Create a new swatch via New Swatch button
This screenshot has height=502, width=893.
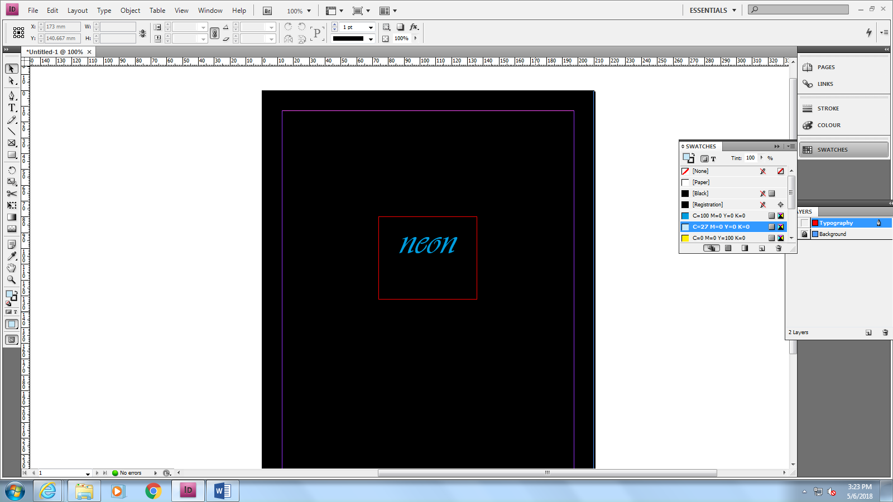(762, 248)
